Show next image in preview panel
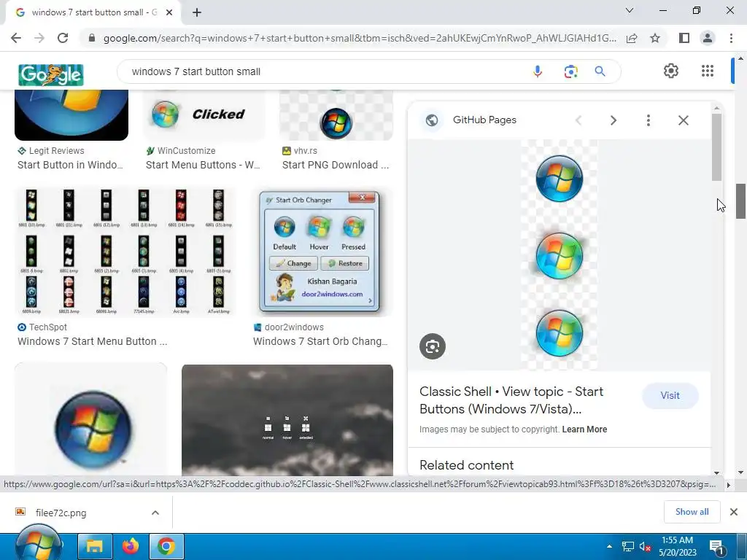 tap(613, 120)
